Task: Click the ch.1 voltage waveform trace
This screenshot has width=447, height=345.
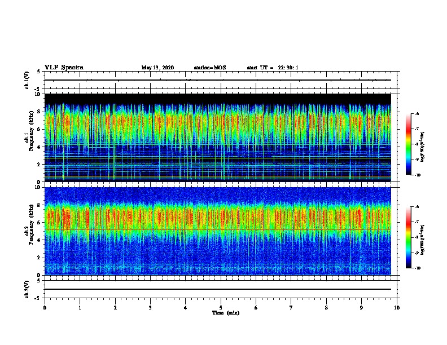Action: coord(218,80)
